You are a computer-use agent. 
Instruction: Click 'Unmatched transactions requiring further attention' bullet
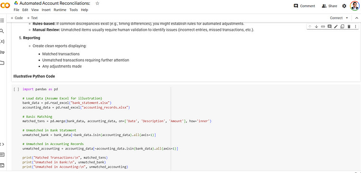pyautogui.click(x=86, y=60)
